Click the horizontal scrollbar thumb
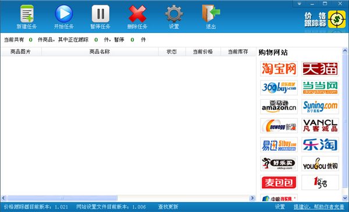The width and height of the screenshot is (349, 212). tap(63, 198)
